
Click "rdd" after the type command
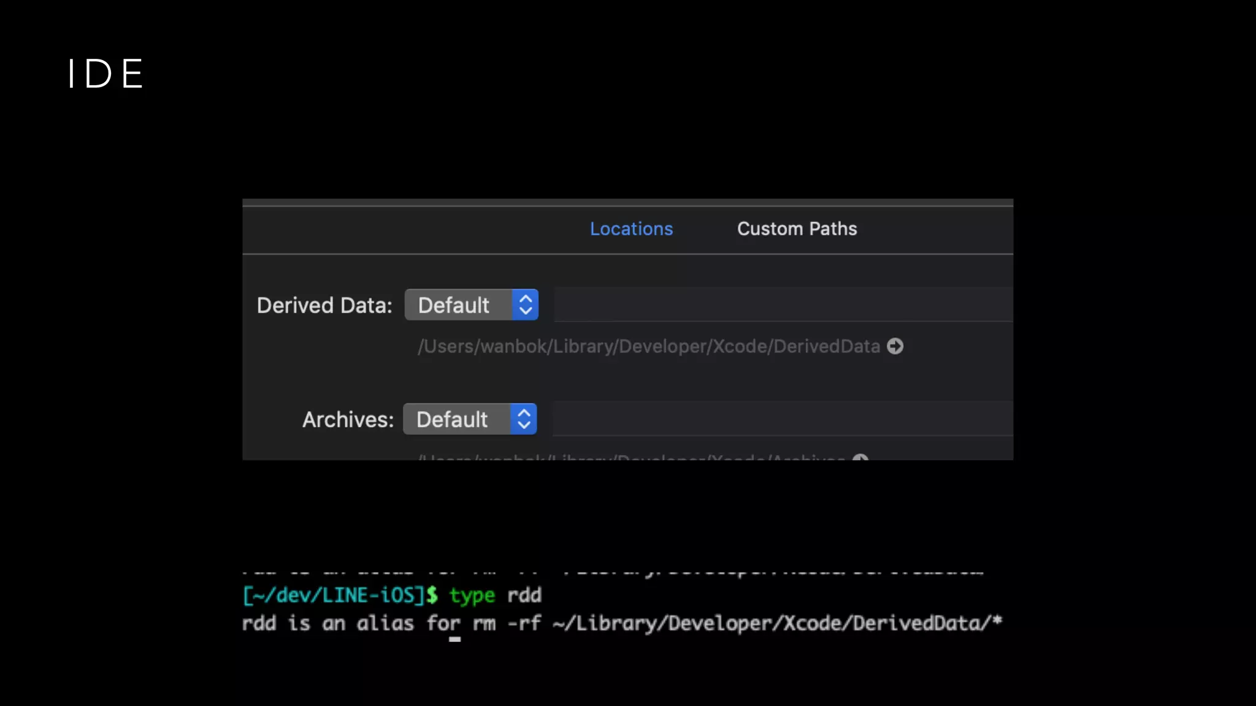coord(524,595)
